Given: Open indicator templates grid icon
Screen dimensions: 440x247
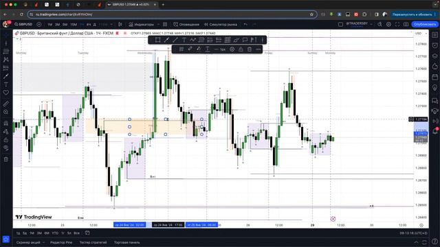Looking at the screenshot, I should click(x=165, y=25).
